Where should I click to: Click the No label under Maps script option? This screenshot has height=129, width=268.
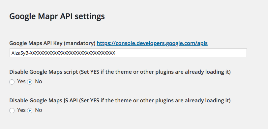(39, 82)
